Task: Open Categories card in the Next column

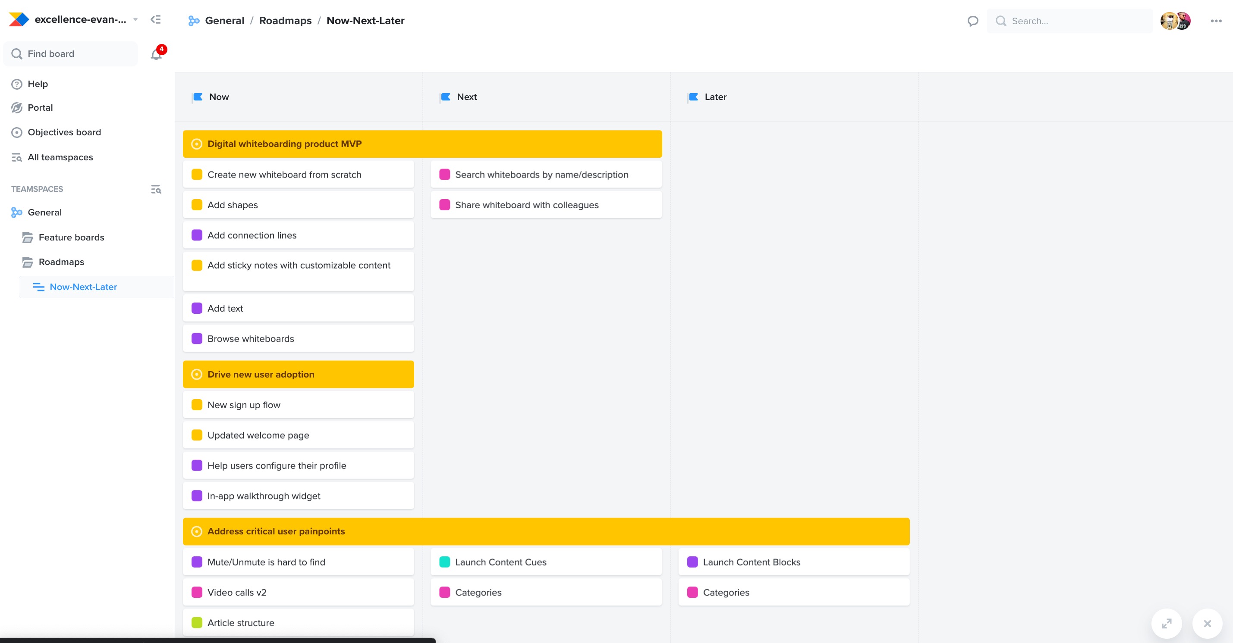Action: [x=546, y=592]
